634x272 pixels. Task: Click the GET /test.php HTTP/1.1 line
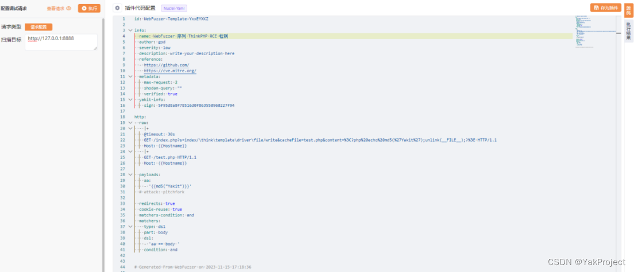coord(170,157)
